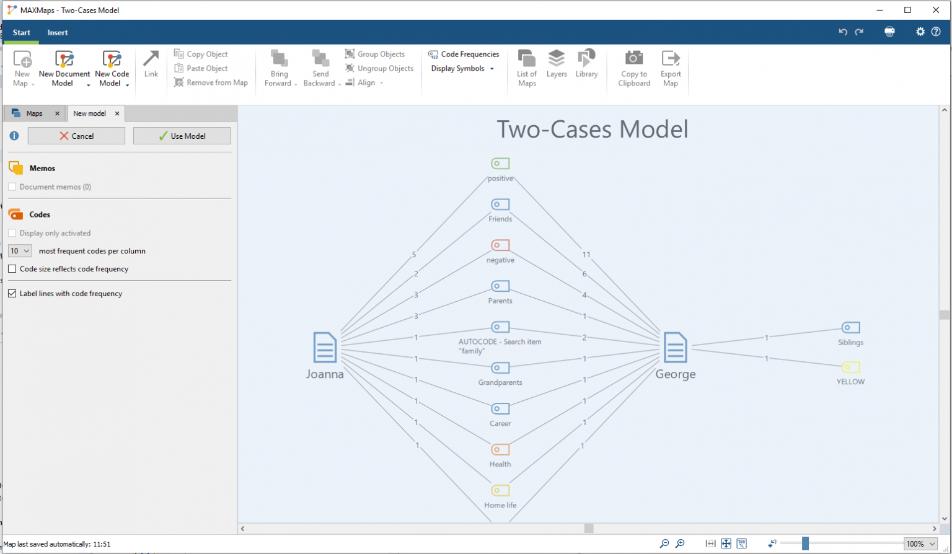Select the Link tool
Screen dimensions: 952x554
151,67
